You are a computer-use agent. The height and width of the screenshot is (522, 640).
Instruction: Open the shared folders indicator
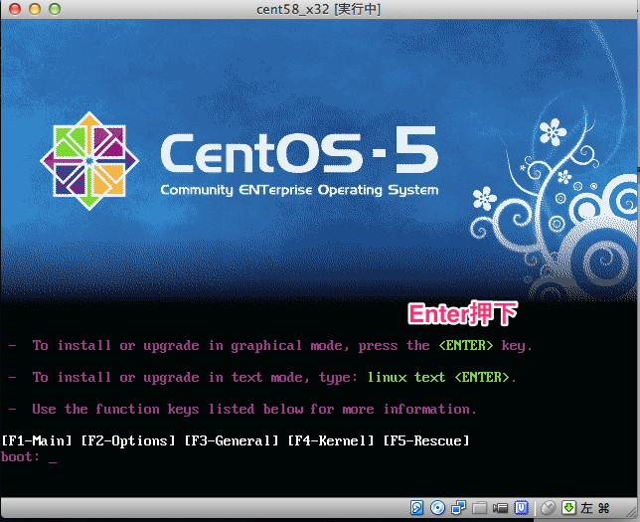click(x=479, y=508)
